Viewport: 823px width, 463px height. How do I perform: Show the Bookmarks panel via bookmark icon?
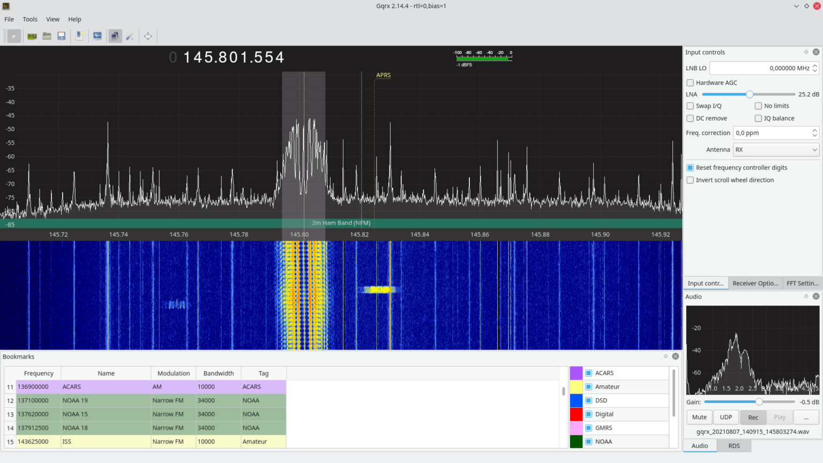point(79,36)
